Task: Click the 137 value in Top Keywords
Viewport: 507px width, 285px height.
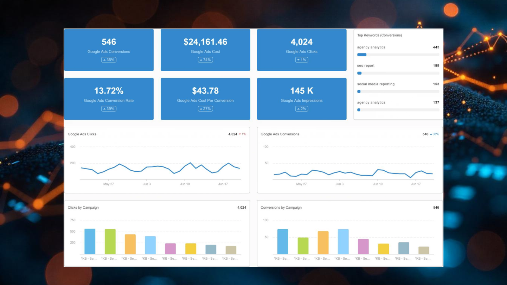Action: tap(436, 102)
